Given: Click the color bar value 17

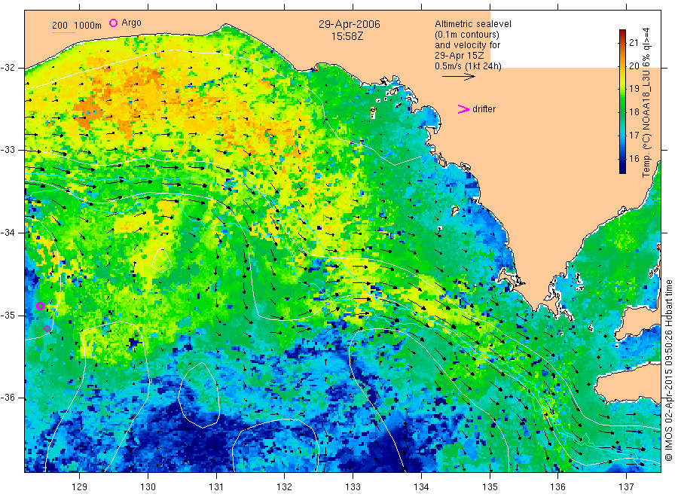Looking at the screenshot, I should [x=634, y=136].
